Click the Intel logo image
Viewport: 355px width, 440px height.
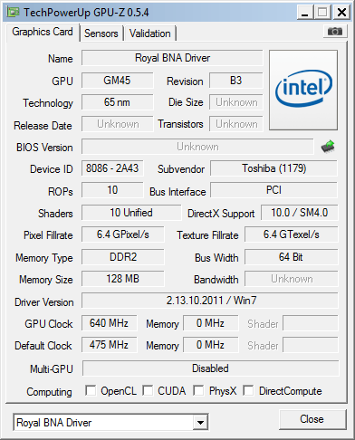tap(303, 90)
